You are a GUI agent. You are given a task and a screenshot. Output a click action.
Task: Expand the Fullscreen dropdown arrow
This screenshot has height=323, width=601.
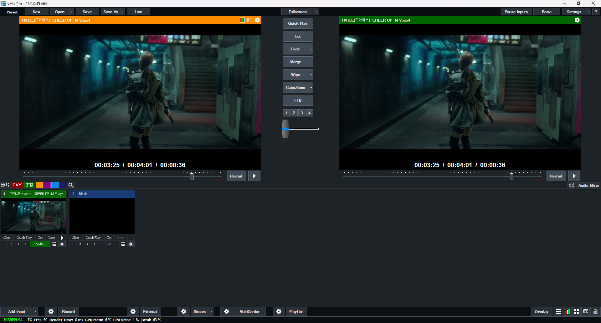coord(316,12)
